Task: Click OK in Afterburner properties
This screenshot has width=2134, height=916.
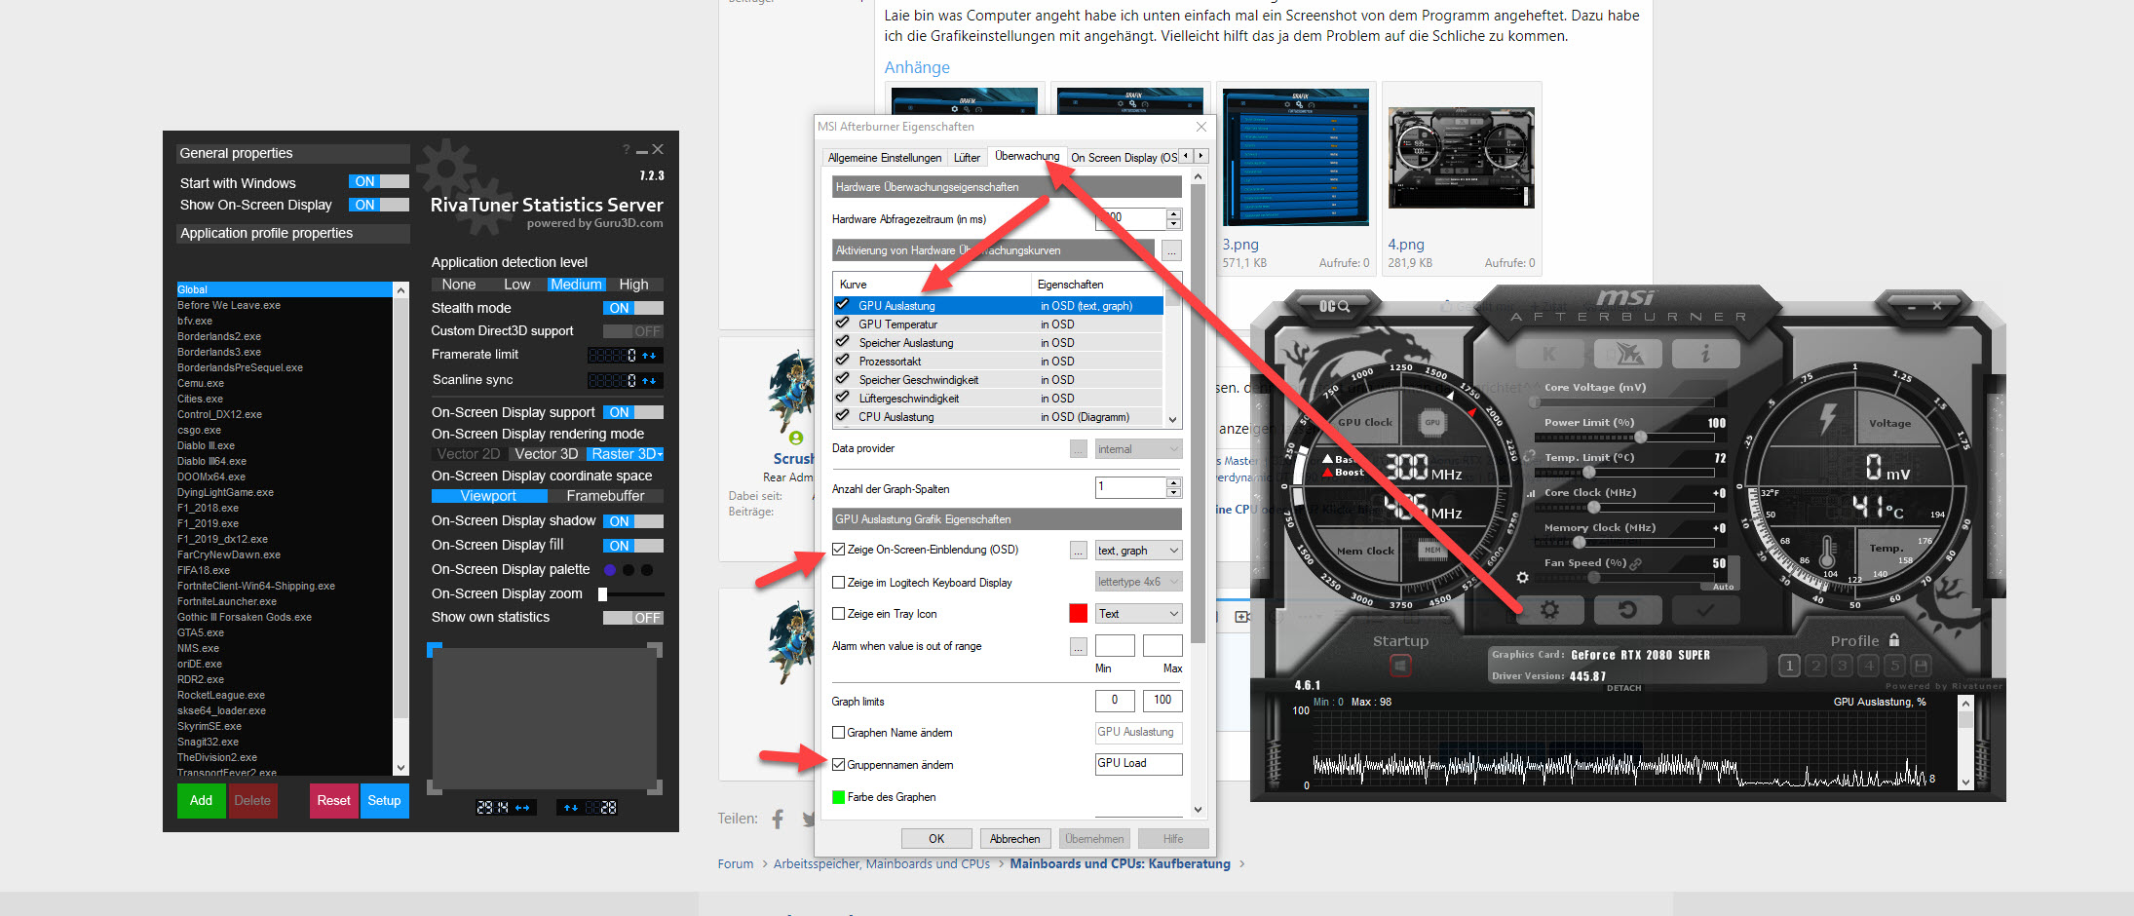Action: (936, 839)
